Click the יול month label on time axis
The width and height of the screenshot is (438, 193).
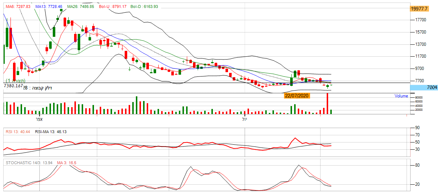(x=245, y=119)
